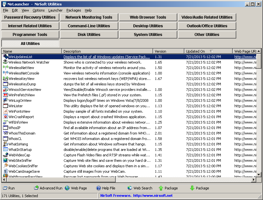Viewport: 263px width, 200px height.
Task: Show Password Recovery Utilities group
Action: tap(30, 17)
